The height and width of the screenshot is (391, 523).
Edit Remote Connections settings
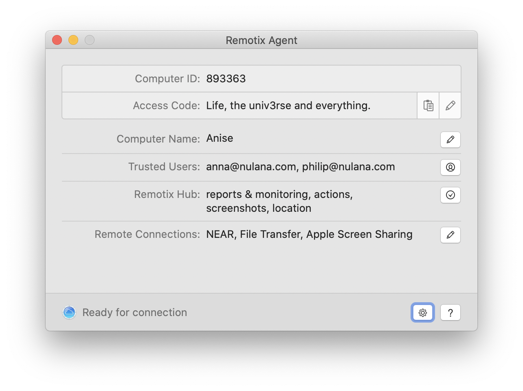[x=450, y=235]
